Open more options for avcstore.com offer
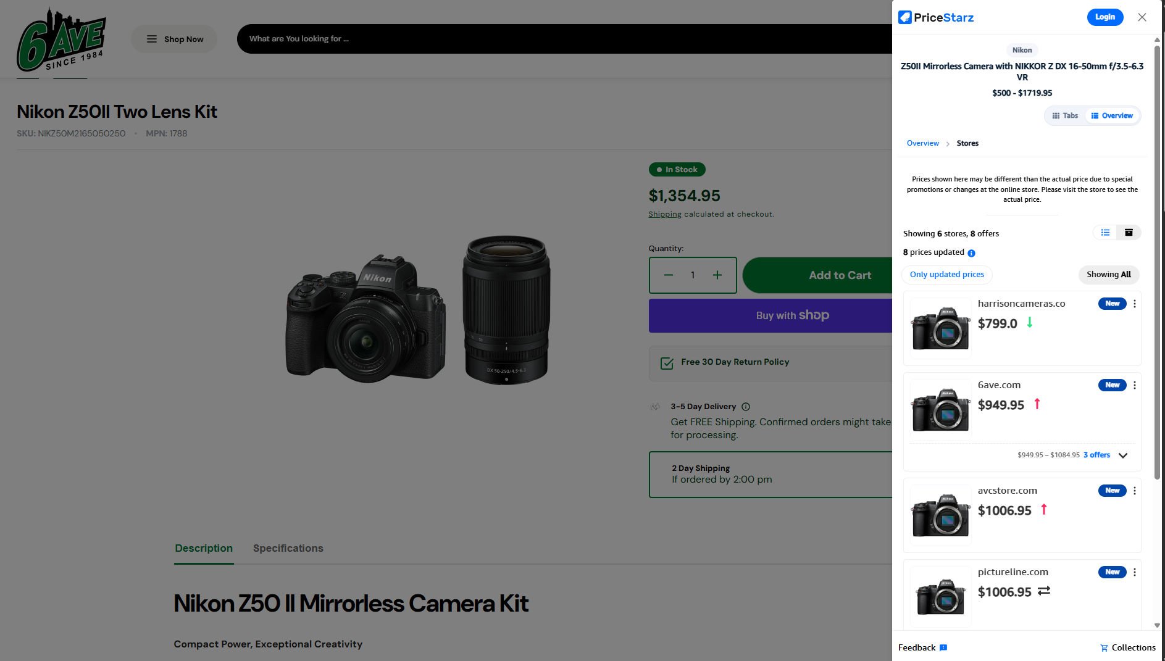 pos(1134,491)
